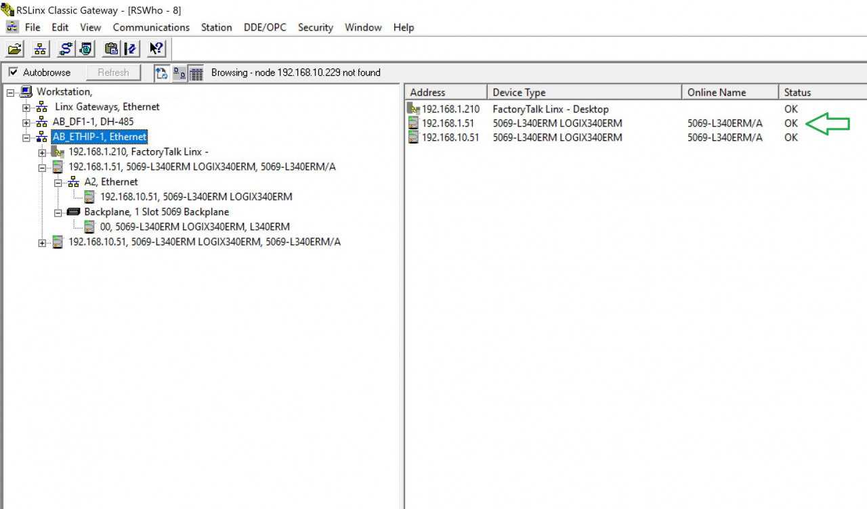The width and height of the screenshot is (867, 509).
Task: Click the FactoryTalk Linx icon in the tree
Action: tap(58, 152)
